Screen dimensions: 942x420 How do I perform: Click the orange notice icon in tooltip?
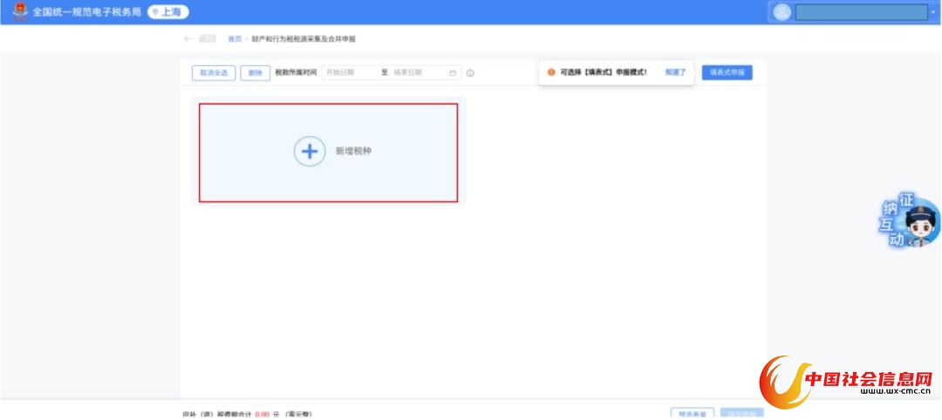[551, 72]
